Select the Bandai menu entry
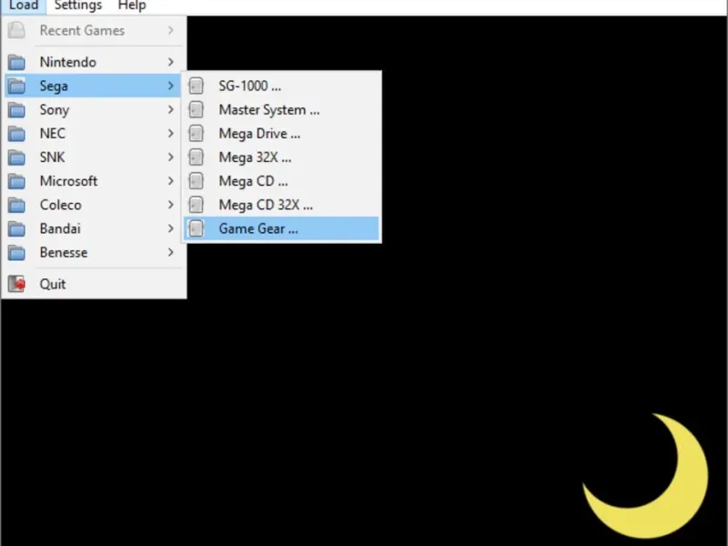 tap(93, 229)
